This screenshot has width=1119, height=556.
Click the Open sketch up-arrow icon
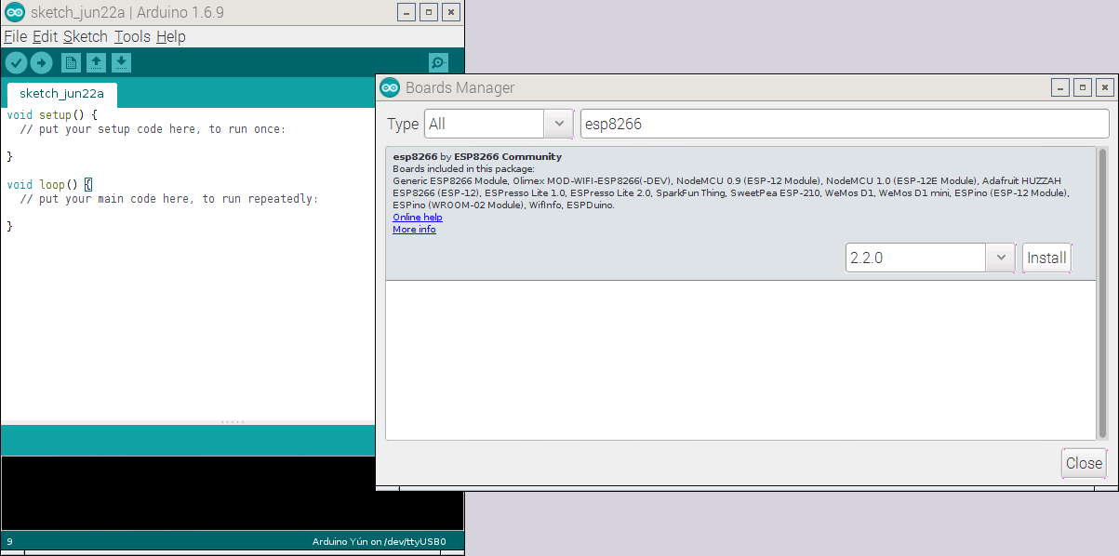point(96,62)
